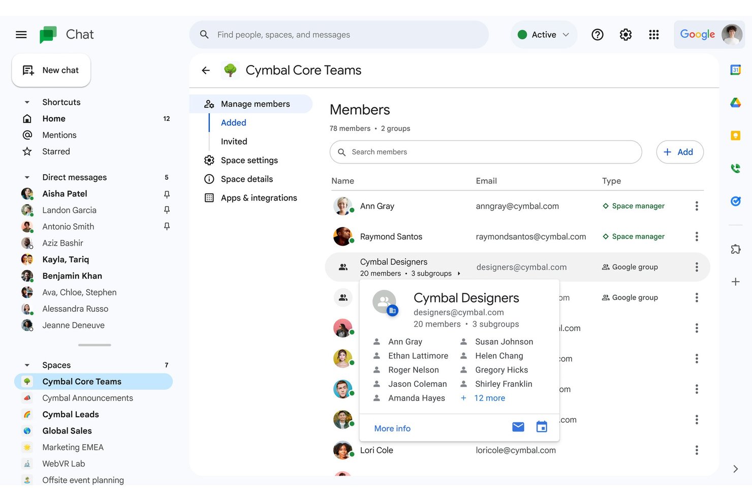Click the Find people, spaces, and messages box
752x501 pixels.
[x=339, y=35]
